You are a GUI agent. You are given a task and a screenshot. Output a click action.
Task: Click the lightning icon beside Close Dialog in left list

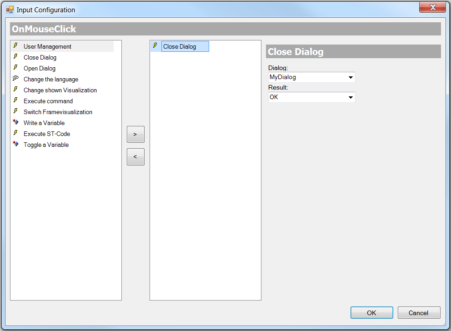[15, 57]
